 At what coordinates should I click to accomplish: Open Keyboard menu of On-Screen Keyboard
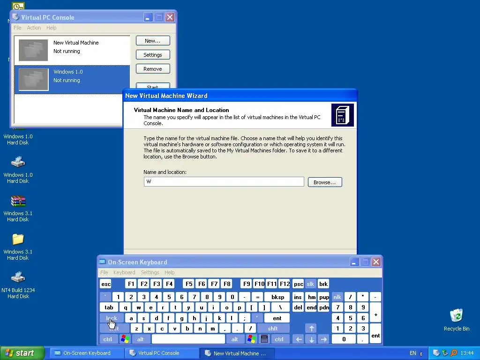click(x=124, y=272)
